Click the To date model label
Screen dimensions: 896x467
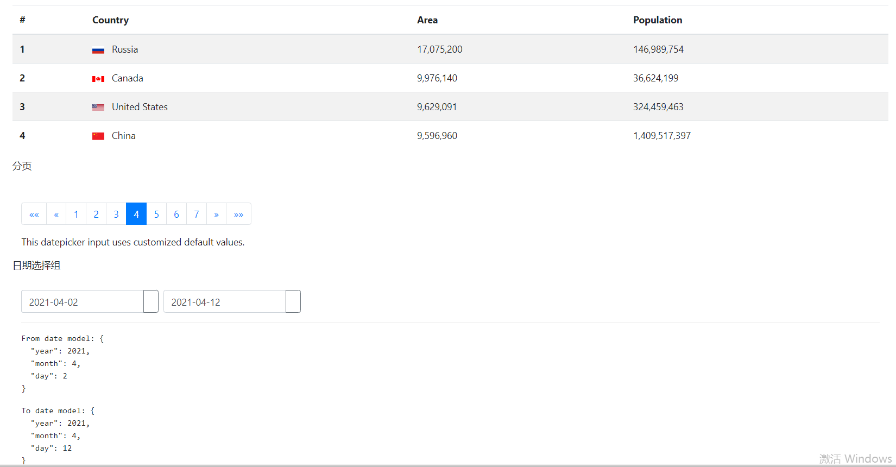tap(53, 411)
